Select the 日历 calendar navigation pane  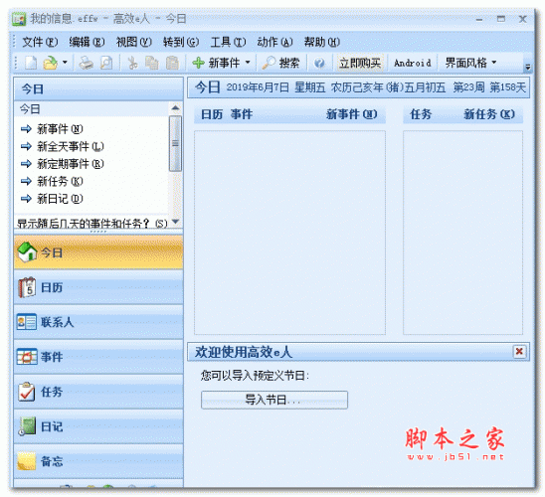(x=98, y=287)
